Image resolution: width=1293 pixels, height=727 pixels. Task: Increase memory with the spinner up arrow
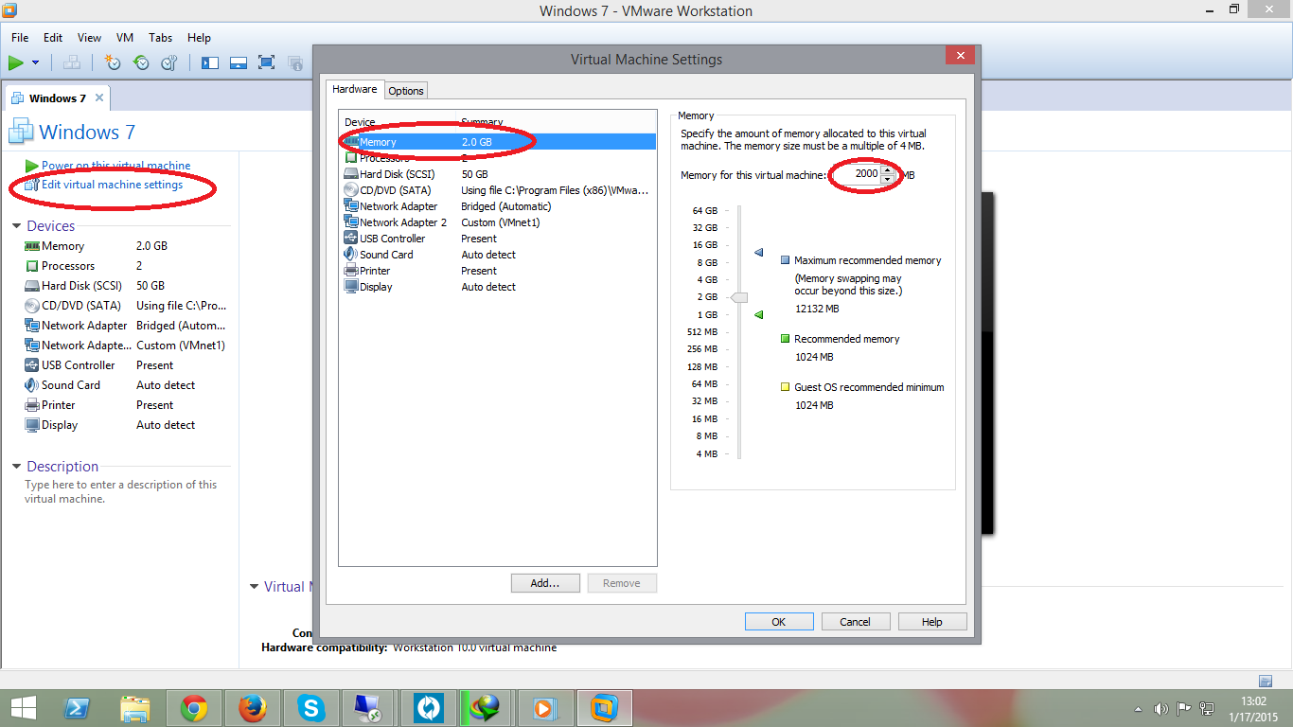pyautogui.click(x=887, y=170)
